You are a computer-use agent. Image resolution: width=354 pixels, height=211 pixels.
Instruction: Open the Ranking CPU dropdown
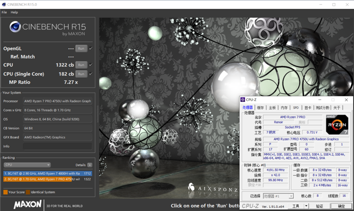coord(27,165)
